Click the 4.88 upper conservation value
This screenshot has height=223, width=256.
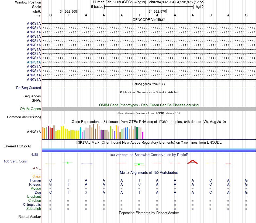point(34,154)
